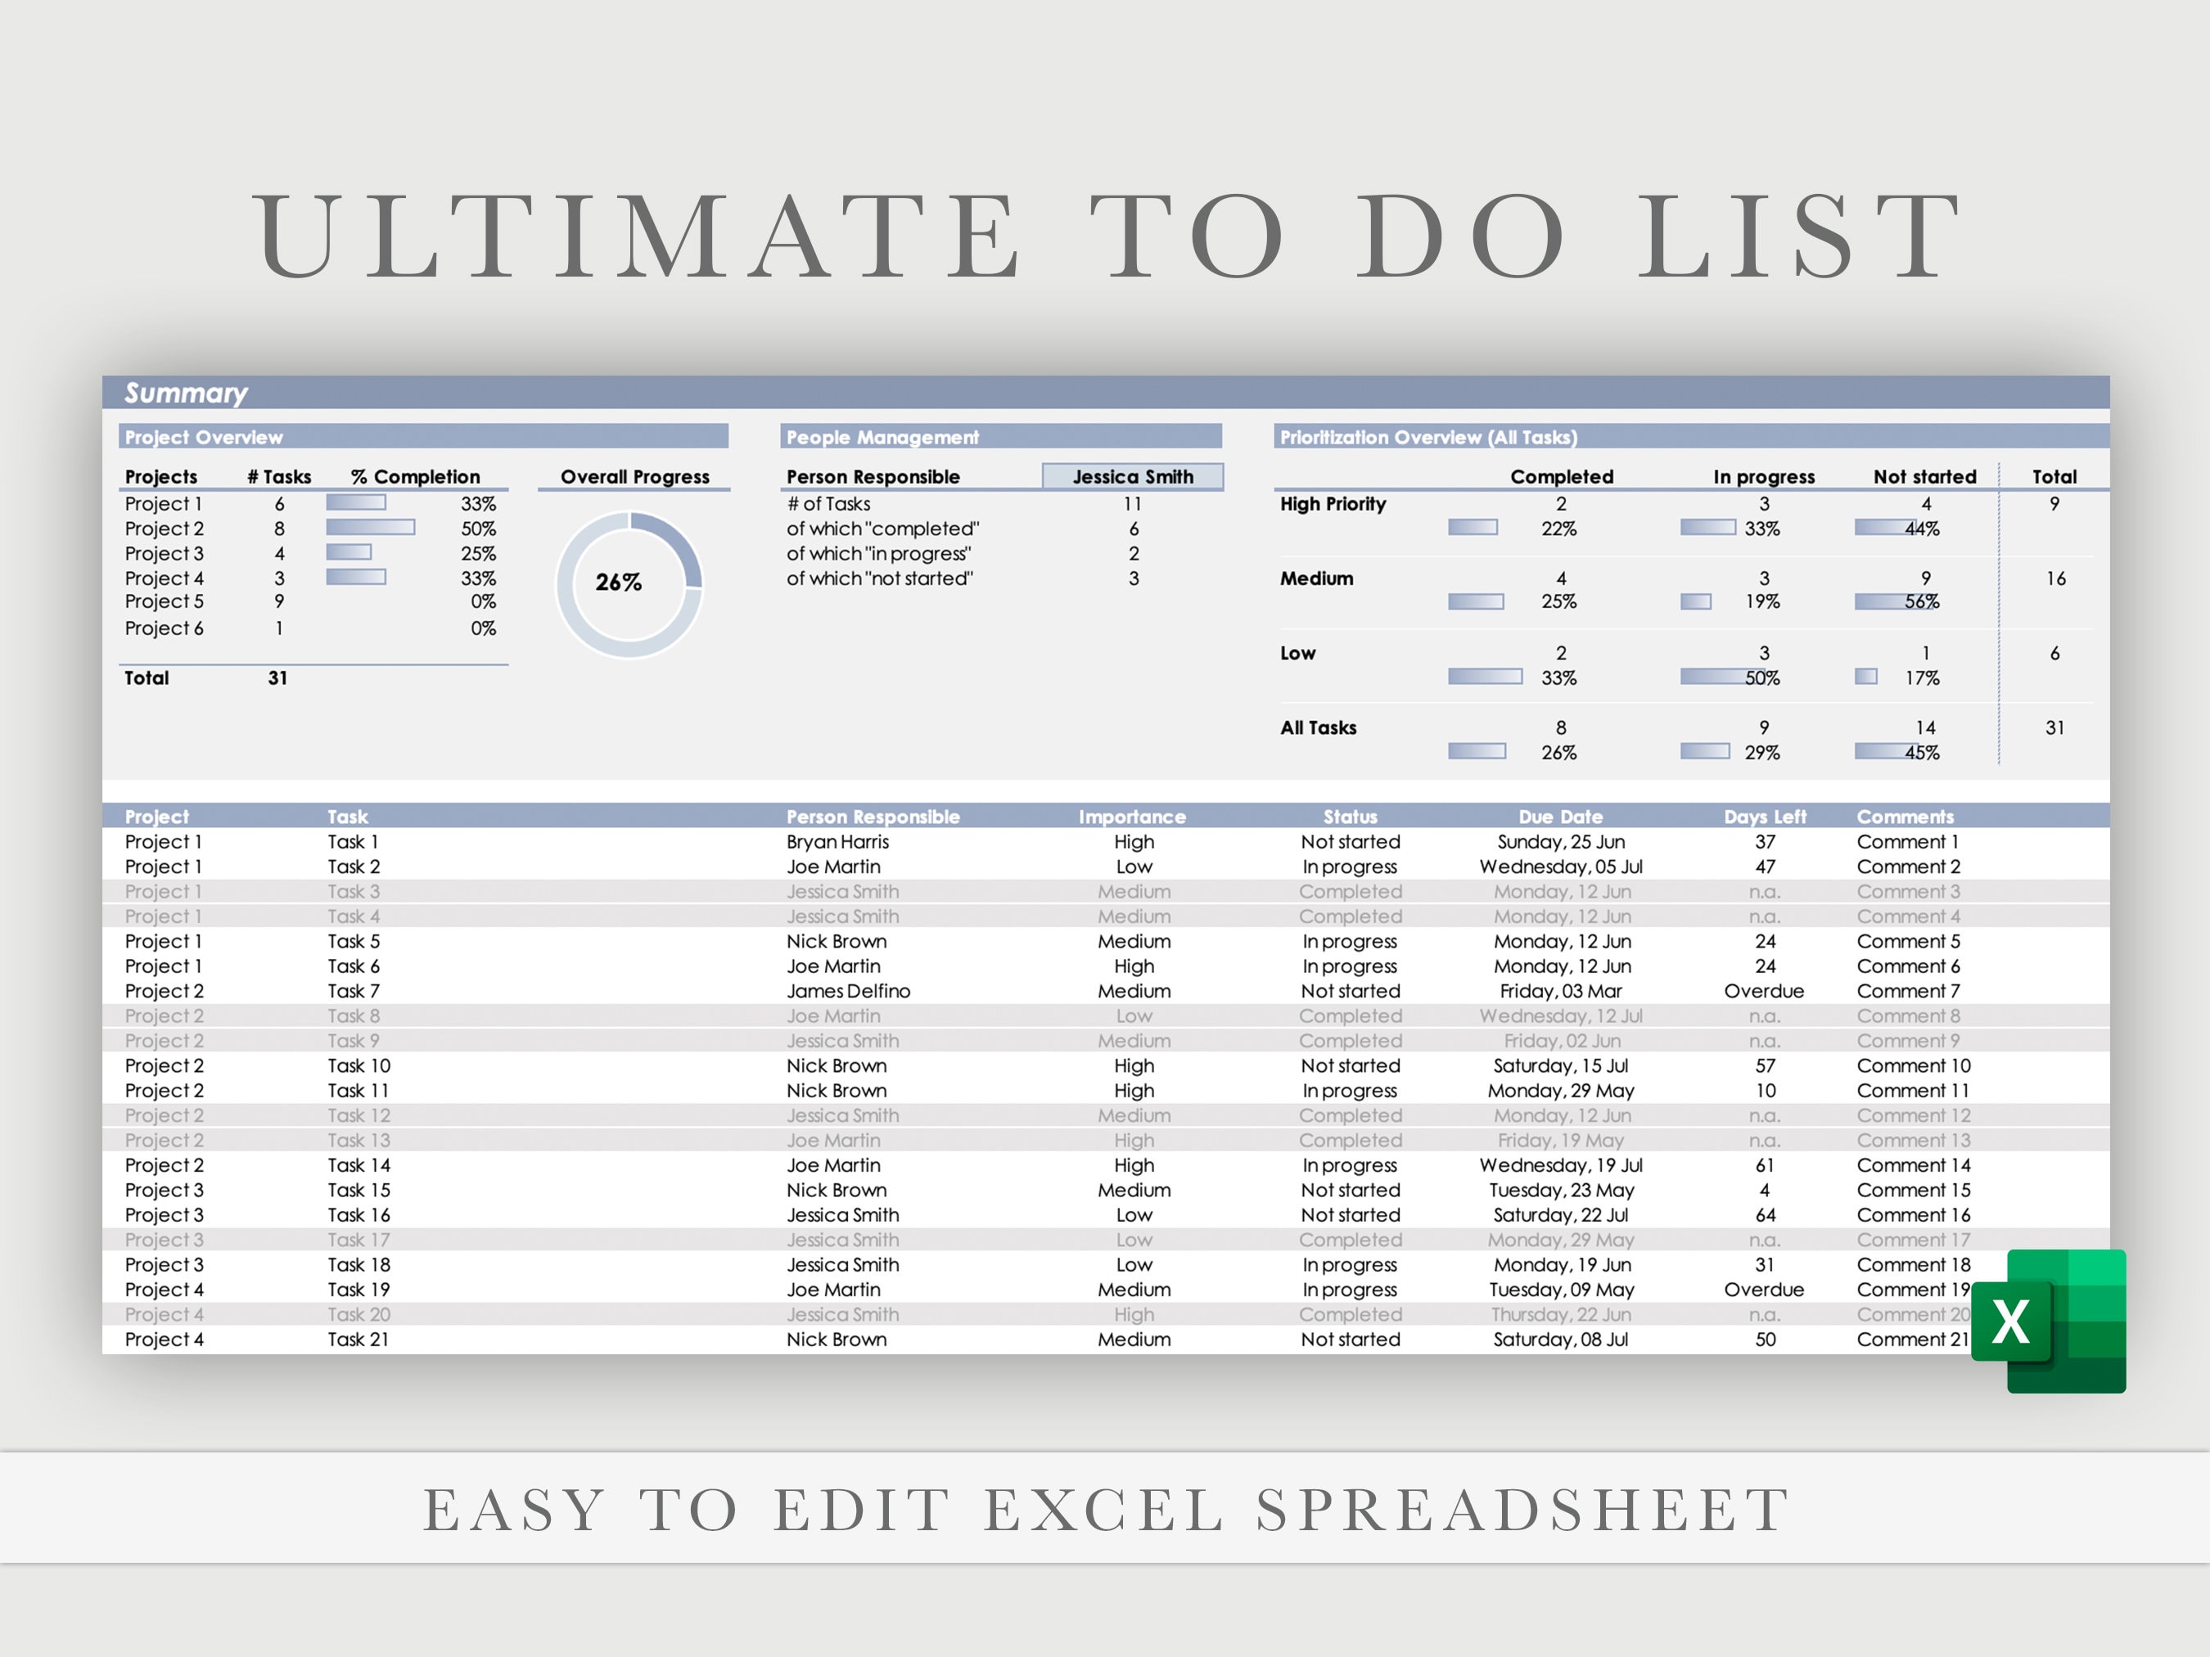Click the Friday, 02 Jun due date

tap(1562, 1041)
